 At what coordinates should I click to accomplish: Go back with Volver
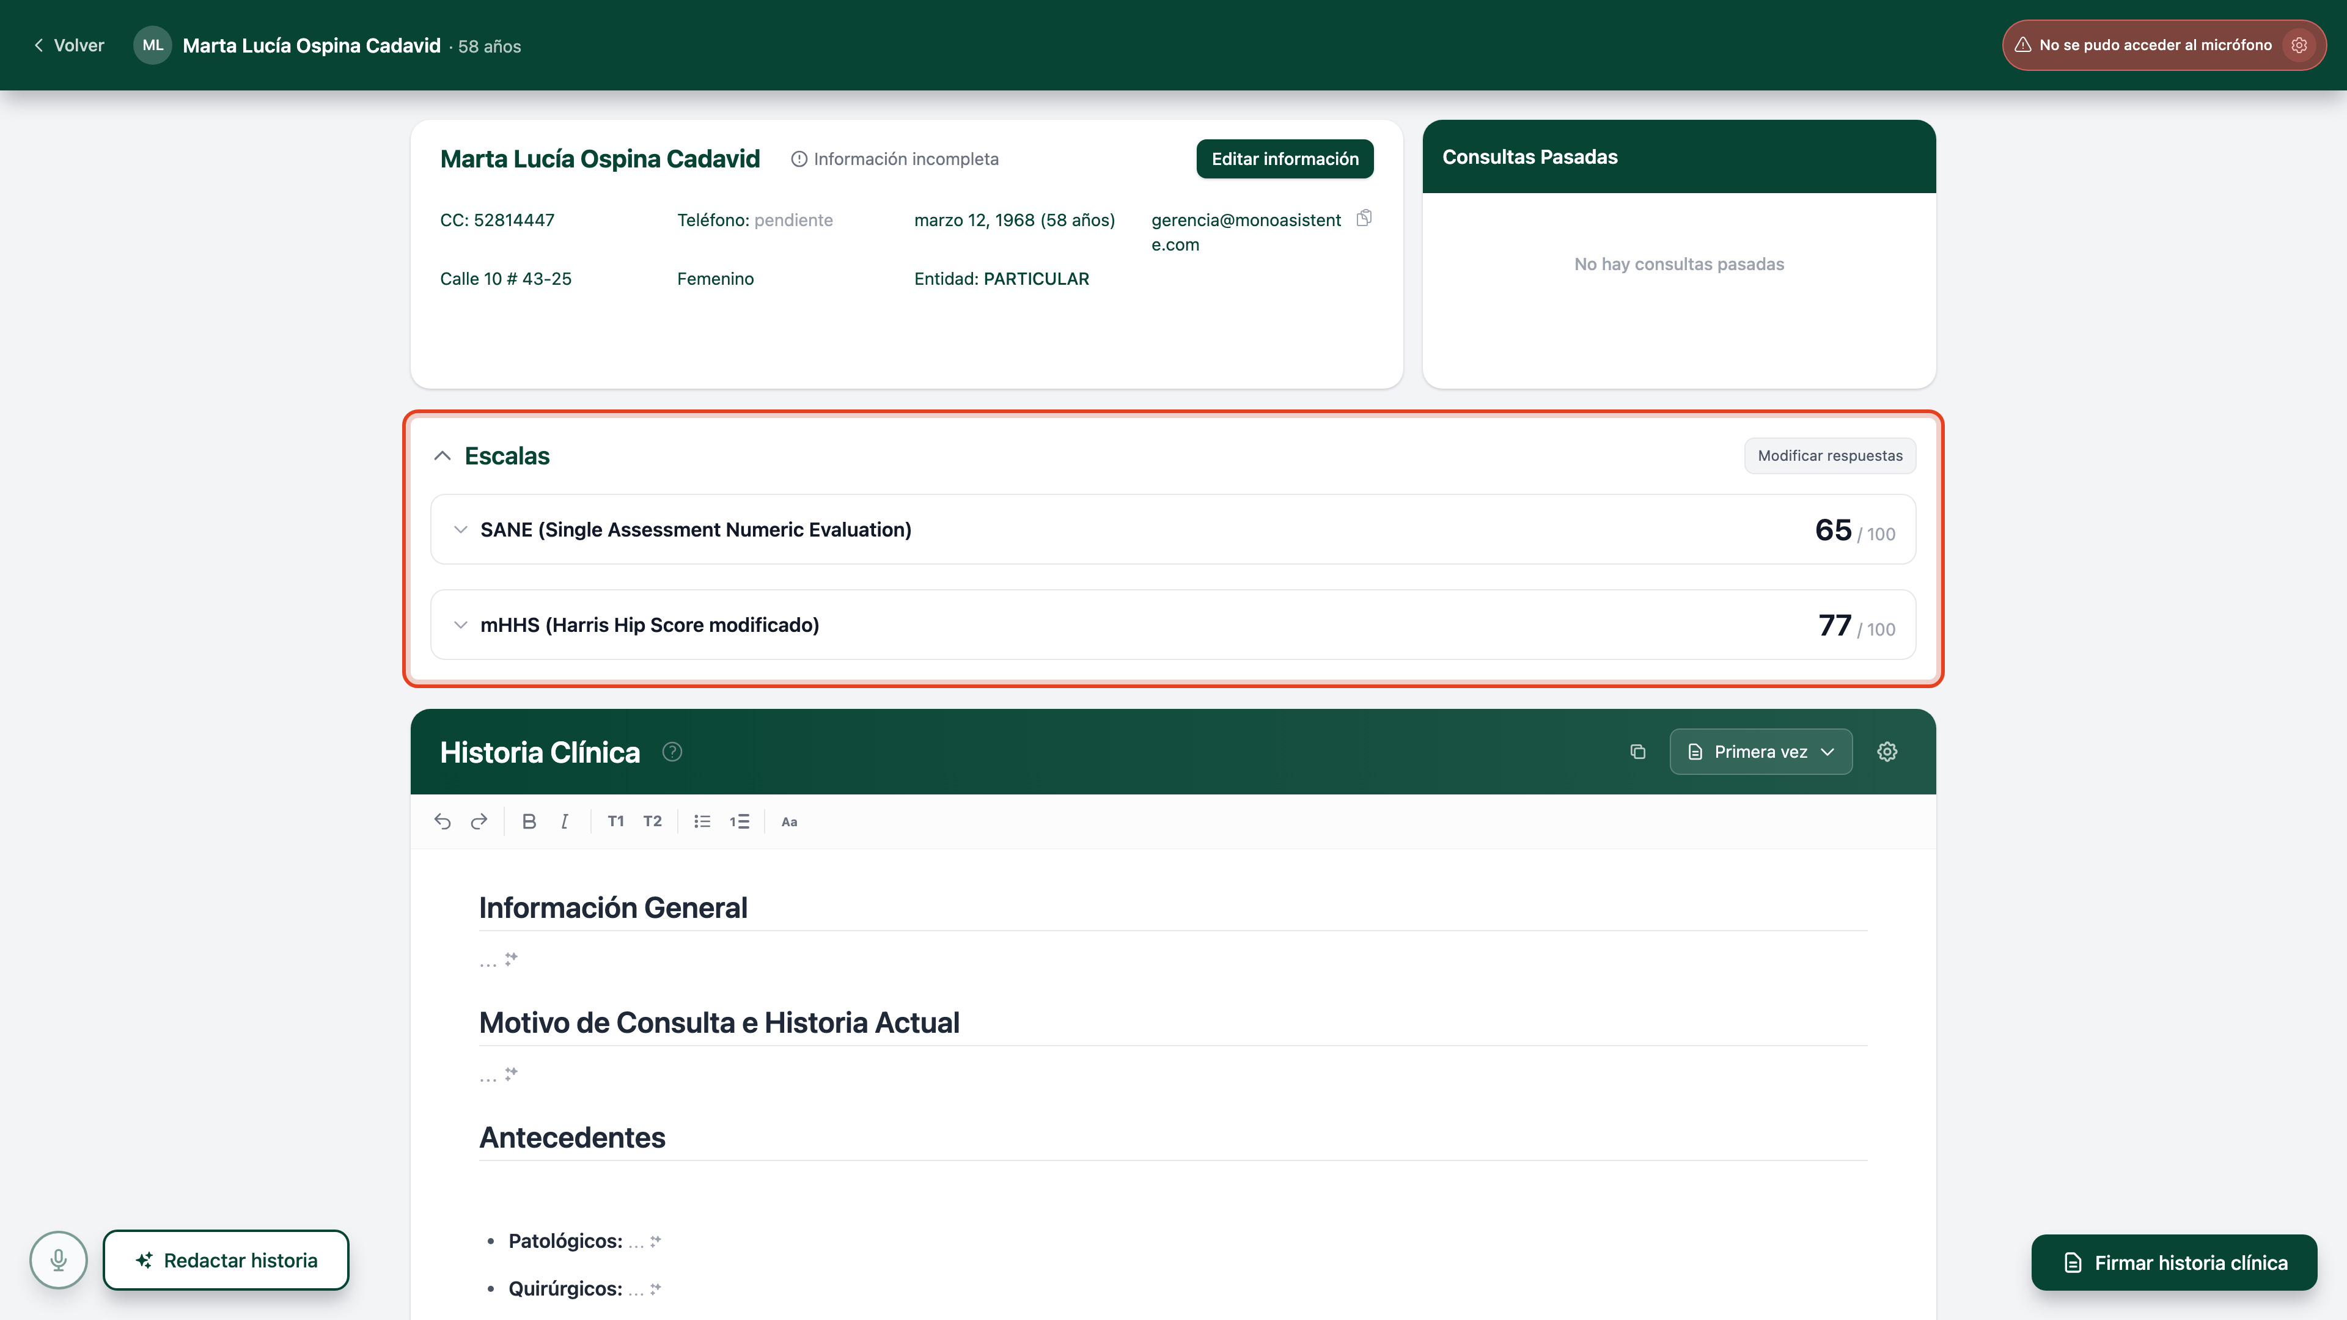[69, 45]
